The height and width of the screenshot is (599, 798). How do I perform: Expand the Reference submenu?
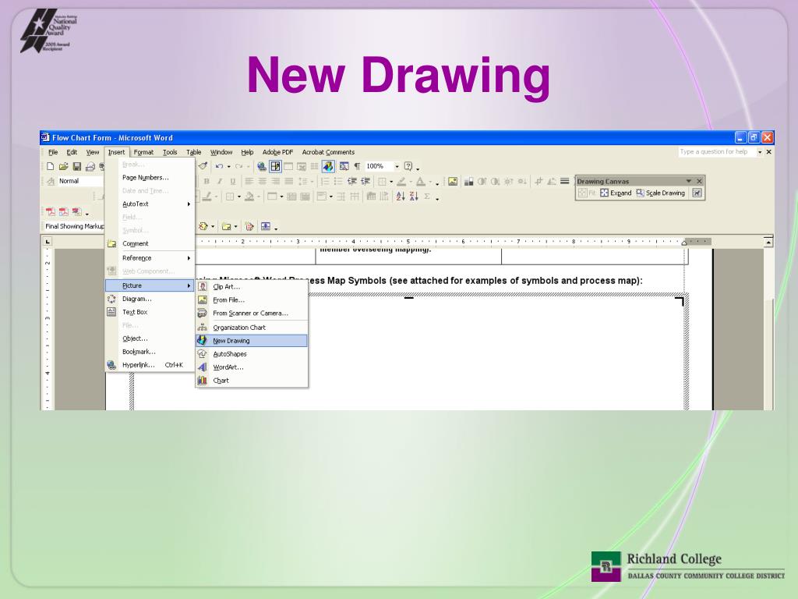coord(150,258)
